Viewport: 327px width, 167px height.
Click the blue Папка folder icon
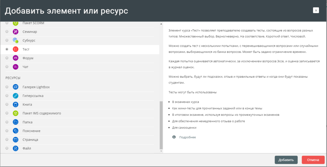[x=16, y=122]
